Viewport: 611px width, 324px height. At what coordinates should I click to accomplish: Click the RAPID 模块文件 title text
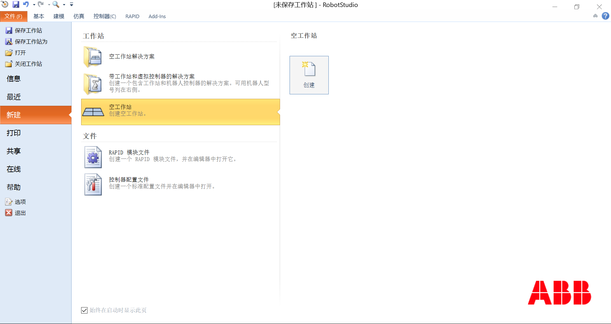pos(129,152)
